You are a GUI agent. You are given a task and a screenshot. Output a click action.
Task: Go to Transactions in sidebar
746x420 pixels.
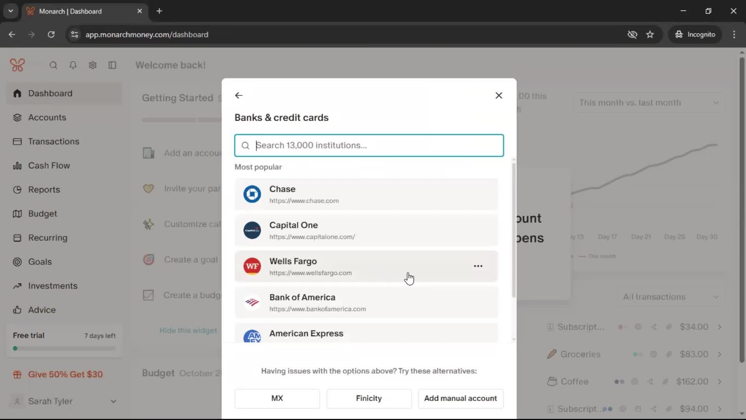[54, 142]
